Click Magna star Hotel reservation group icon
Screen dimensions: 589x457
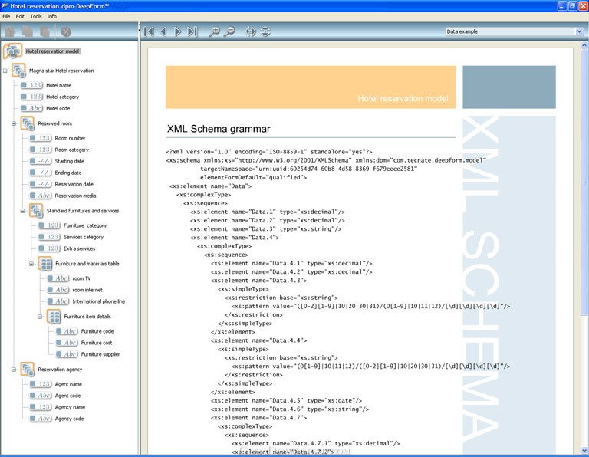click(x=18, y=71)
